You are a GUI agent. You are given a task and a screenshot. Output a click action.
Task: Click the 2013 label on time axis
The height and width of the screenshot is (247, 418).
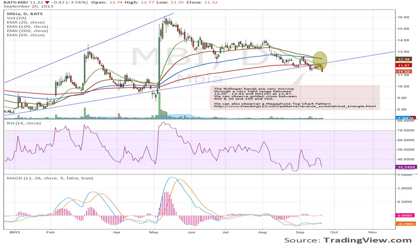coord(14,232)
